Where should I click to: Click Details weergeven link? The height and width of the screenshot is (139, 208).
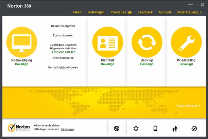[x=63, y=26]
